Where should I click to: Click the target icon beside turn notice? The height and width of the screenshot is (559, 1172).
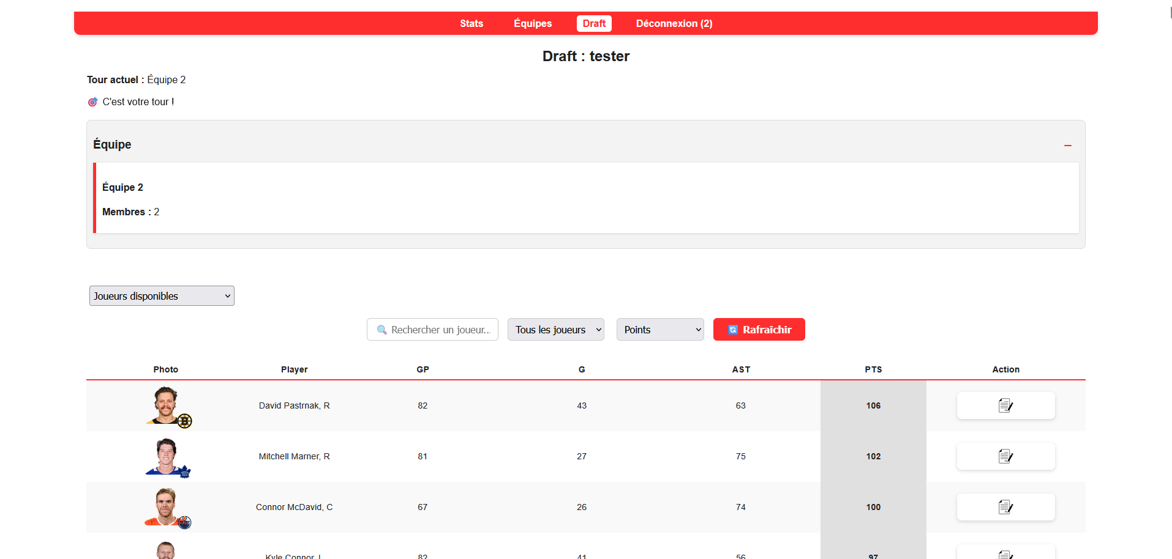tap(92, 102)
